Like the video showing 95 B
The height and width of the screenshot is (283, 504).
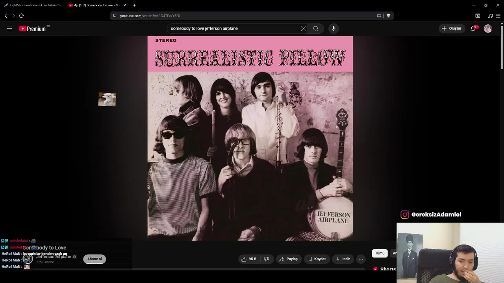click(x=249, y=259)
